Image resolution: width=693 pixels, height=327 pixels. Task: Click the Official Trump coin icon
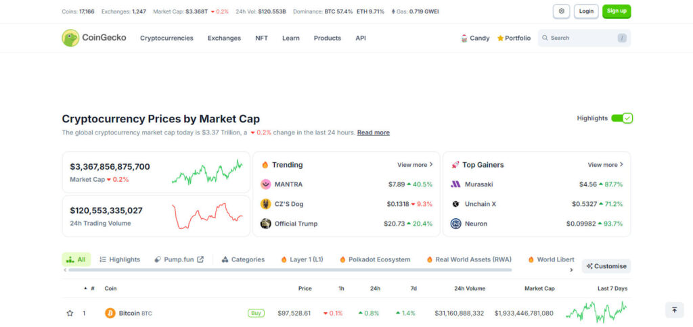click(265, 224)
